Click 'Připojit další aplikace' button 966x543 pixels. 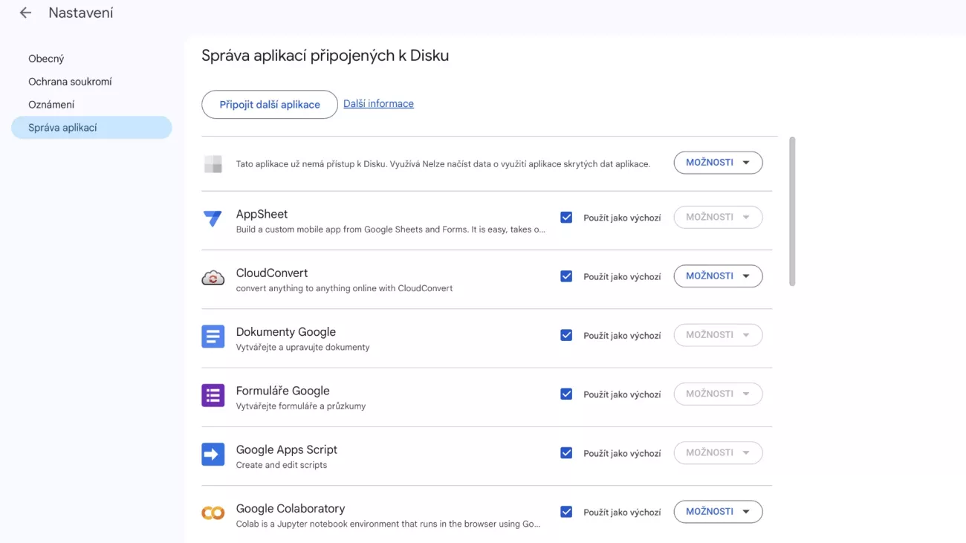269,105
